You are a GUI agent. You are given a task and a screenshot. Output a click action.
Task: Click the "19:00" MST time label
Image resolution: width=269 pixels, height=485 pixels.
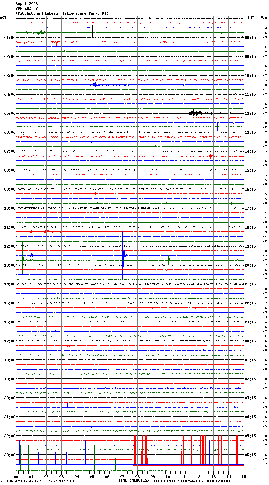tap(10, 379)
